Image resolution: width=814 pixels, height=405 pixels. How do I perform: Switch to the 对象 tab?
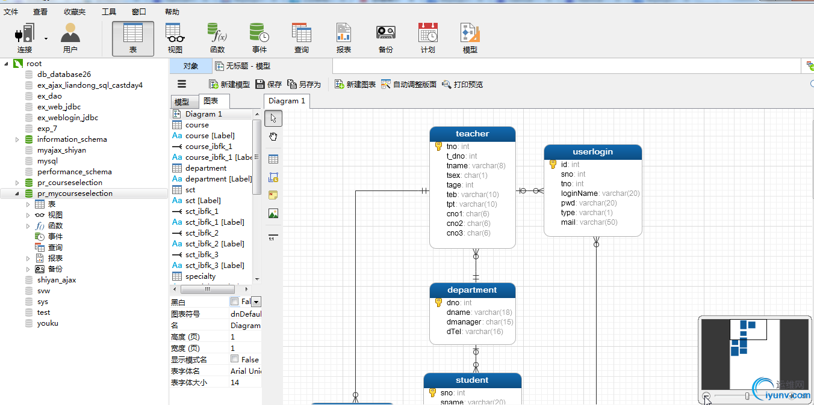[191, 66]
